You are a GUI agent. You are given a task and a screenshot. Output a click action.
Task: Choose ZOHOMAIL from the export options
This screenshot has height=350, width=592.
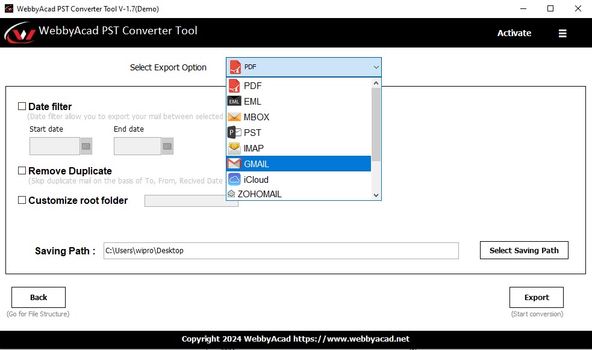[299, 194]
